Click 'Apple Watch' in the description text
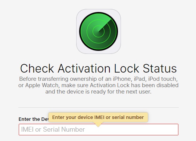 [x=42, y=85]
